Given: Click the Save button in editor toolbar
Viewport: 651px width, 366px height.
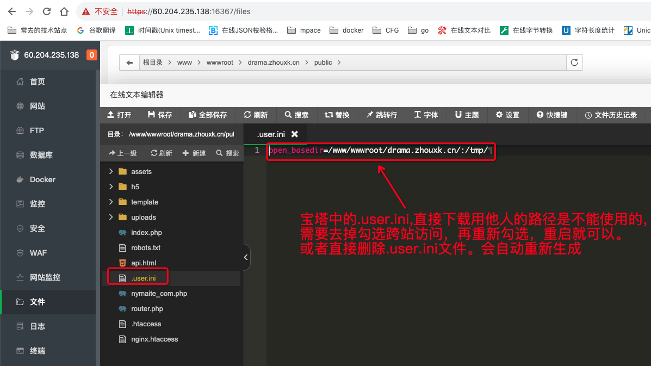Looking at the screenshot, I should (x=160, y=115).
